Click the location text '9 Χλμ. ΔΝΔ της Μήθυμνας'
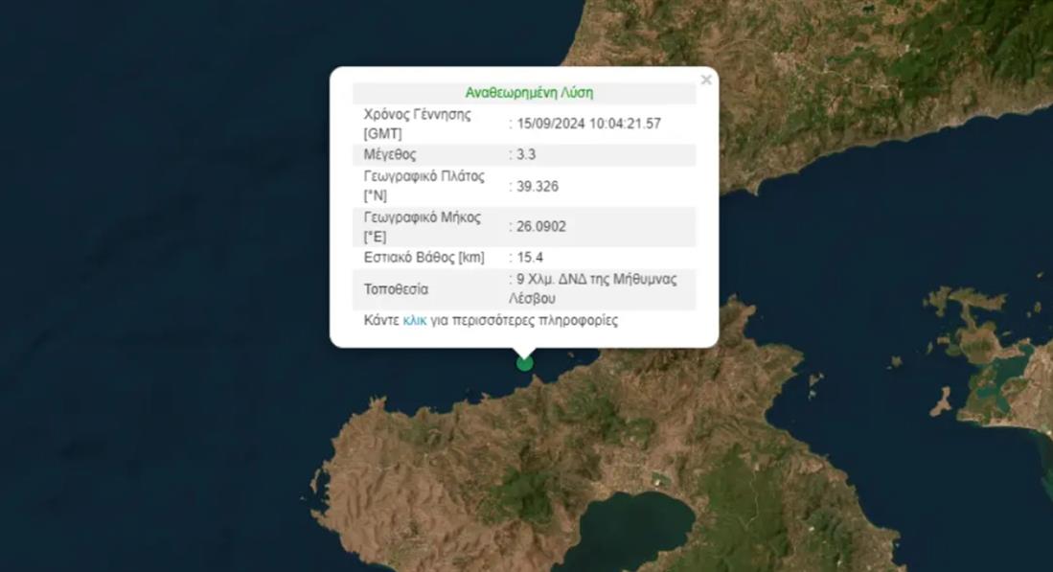 tap(596, 280)
